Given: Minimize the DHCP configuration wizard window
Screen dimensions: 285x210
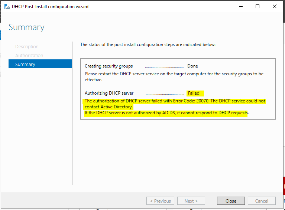Looking at the screenshot, I should (241, 7).
